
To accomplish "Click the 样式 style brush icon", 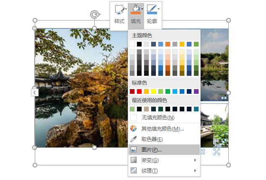I will [x=119, y=9].
